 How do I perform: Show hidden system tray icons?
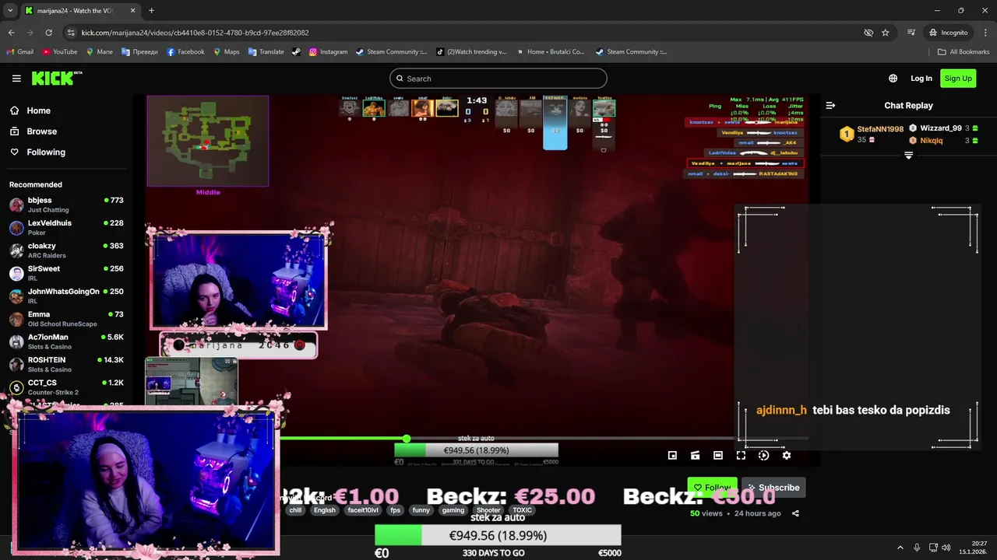[900, 548]
